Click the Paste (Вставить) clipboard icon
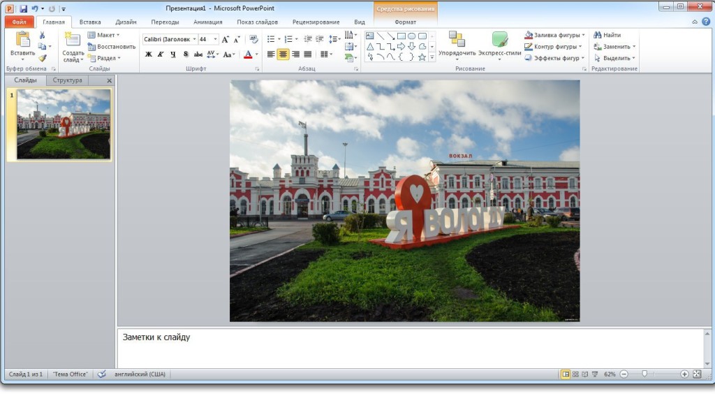The height and width of the screenshot is (394, 715). tap(22, 40)
